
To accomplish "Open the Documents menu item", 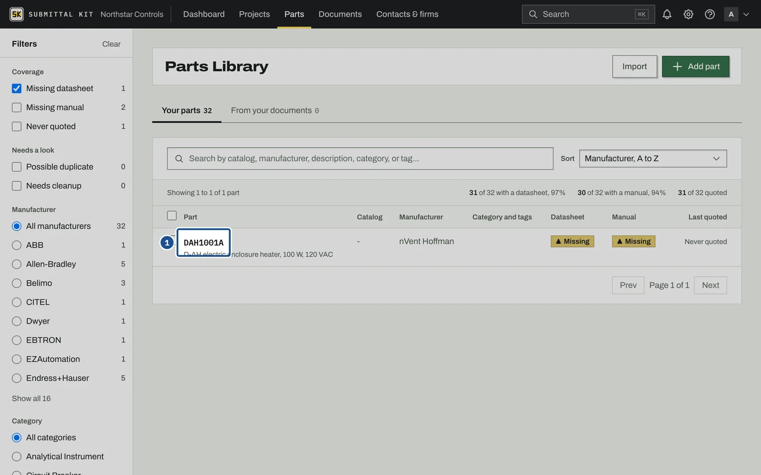I will coord(340,14).
